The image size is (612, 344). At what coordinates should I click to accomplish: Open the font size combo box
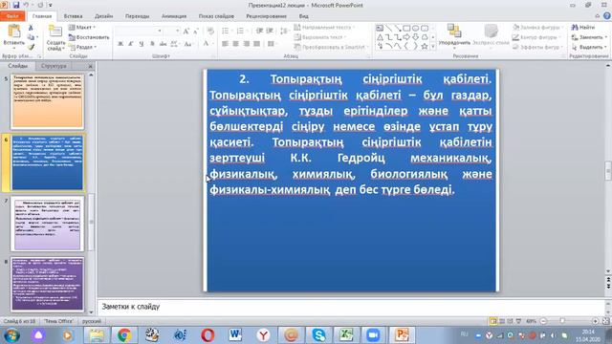pos(172,31)
